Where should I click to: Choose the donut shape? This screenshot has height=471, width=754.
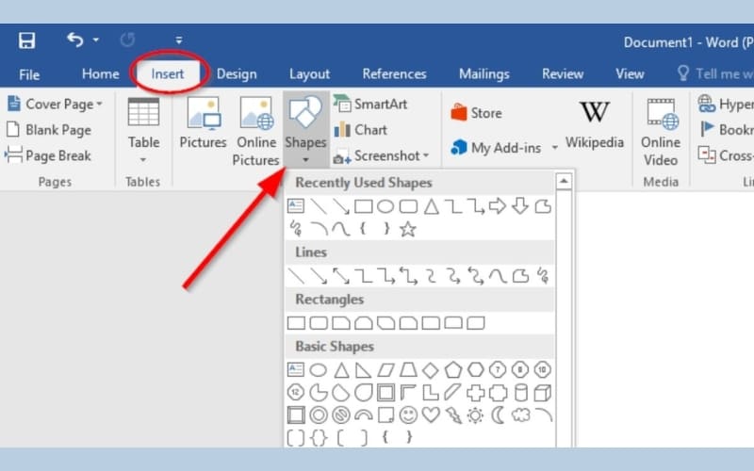coord(319,414)
